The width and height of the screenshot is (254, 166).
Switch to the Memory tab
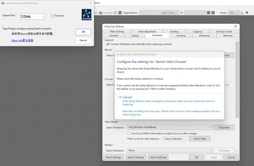point(228,35)
